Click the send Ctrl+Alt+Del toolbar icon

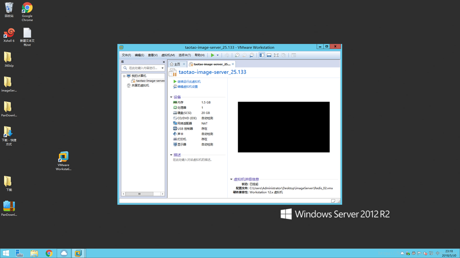pyautogui.click(x=227, y=55)
